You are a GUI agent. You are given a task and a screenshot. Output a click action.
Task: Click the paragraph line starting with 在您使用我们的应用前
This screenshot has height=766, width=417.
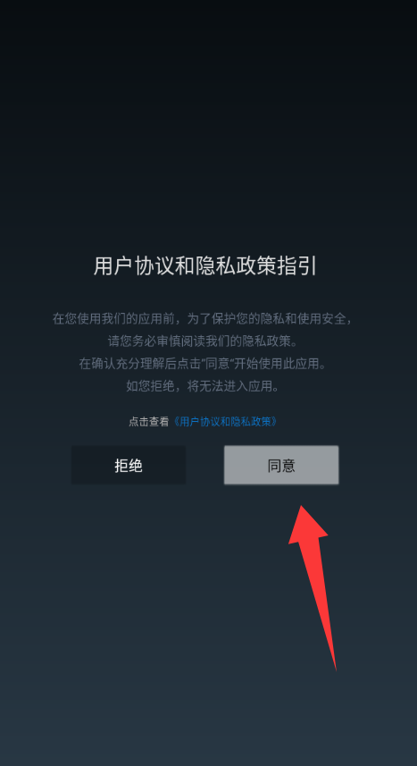(203, 319)
